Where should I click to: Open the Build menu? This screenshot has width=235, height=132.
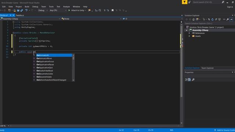[27, 7]
